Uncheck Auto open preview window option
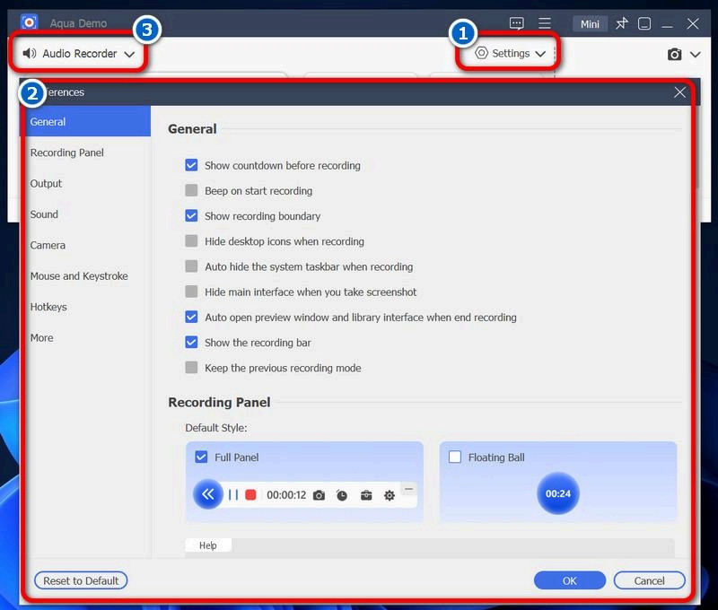The width and height of the screenshot is (718, 610). click(x=191, y=317)
